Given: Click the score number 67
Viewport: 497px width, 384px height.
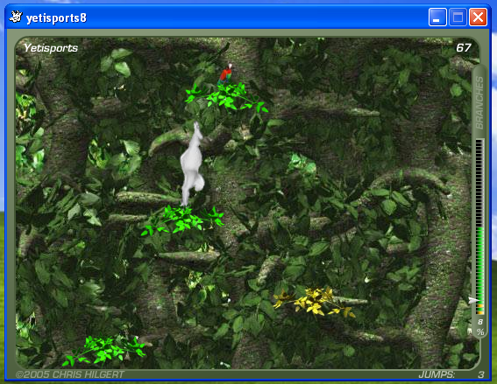Looking at the screenshot, I should click(x=464, y=48).
